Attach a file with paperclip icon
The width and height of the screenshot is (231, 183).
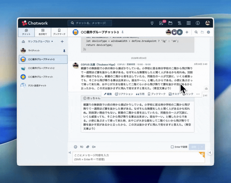(x=88, y=147)
